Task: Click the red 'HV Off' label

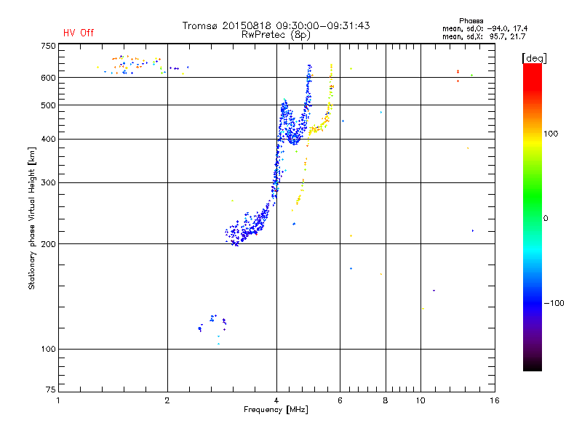Action: (79, 33)
